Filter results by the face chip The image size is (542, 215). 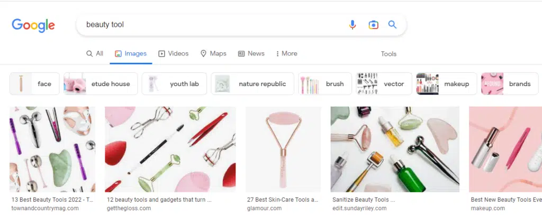34,84
